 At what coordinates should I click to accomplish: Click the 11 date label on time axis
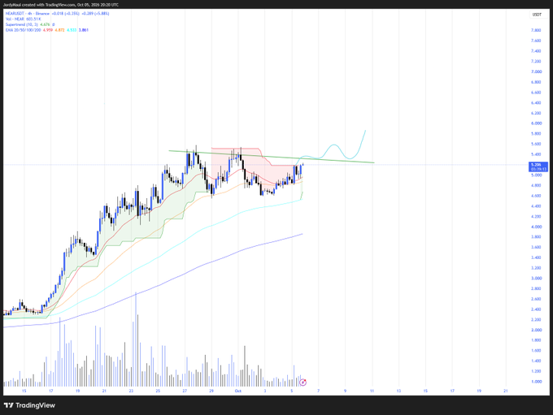[x=372, y=391]
